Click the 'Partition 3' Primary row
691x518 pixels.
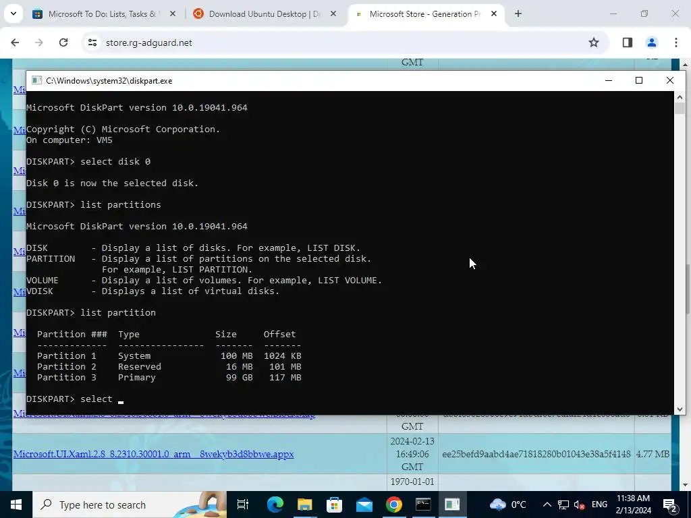click(x=169, y=378)
